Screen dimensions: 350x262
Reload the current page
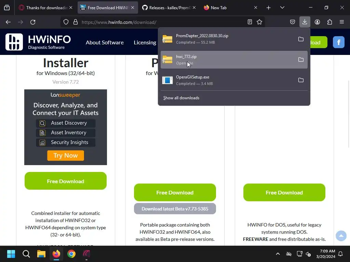[33, 22]
